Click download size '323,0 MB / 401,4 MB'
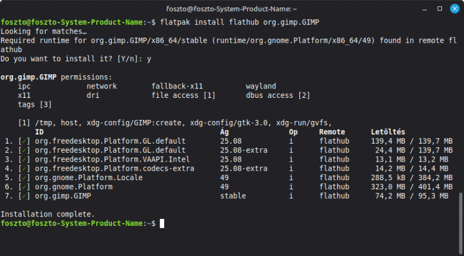 tap(412, 187)
